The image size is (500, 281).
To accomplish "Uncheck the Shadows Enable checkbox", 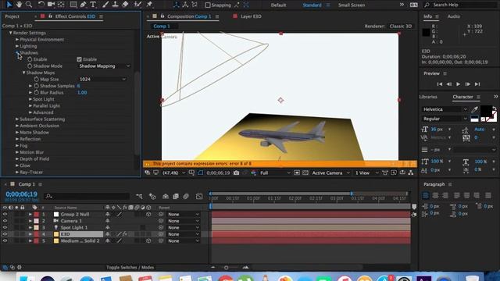I will 80,59.
